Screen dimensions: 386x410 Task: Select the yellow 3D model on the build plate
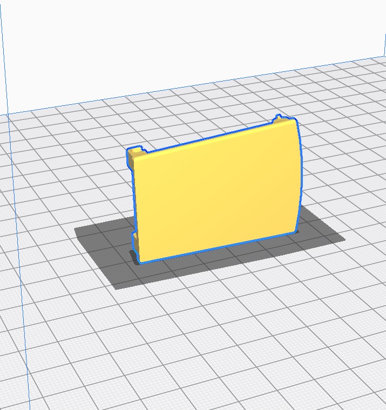216,192
